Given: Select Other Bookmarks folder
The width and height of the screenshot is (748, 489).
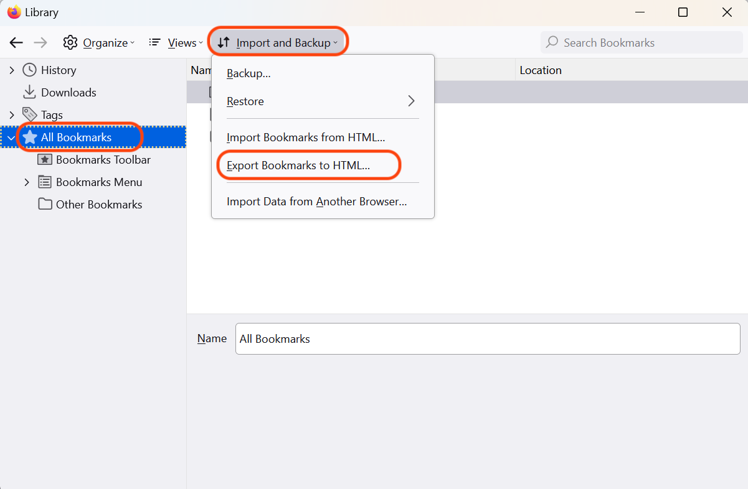Looking at the screenshot, I should coord(99,205).
